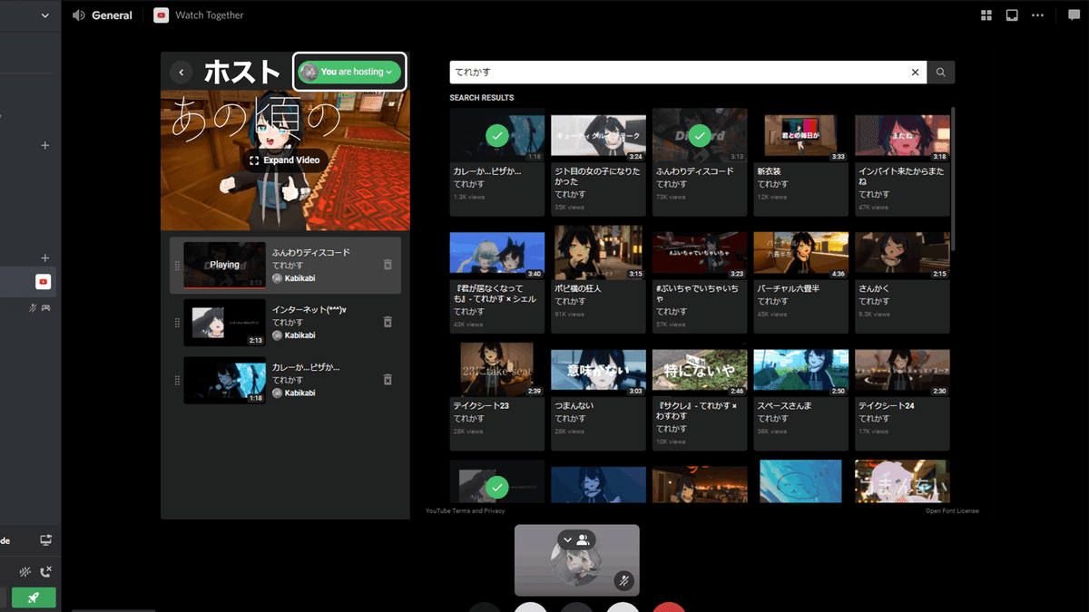The image size is (1089, 612).
Task: Click the ふんわりディスコード title in the queue
Action: click(311, 253)
